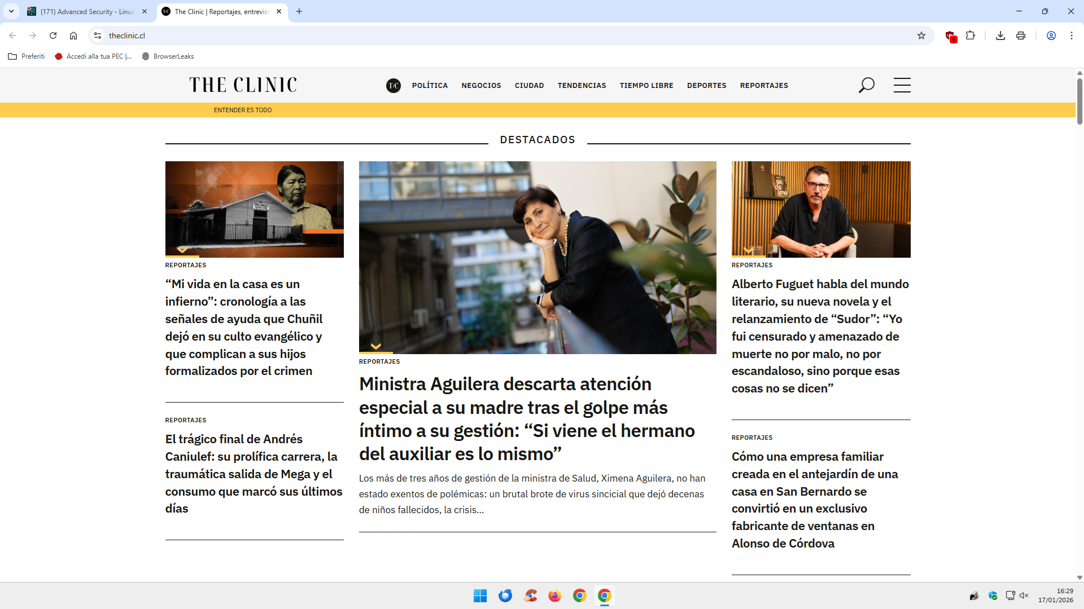Click the printer icon in the toolbar

click(x=1020, y=36)
